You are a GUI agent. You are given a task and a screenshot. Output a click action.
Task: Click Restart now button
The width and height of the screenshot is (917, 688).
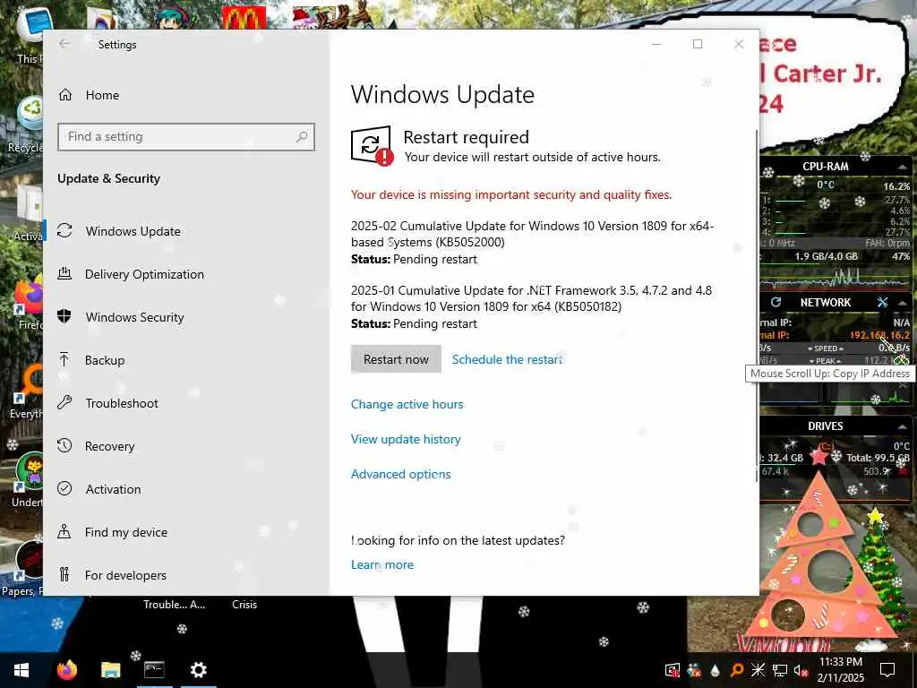click(396, 359)
